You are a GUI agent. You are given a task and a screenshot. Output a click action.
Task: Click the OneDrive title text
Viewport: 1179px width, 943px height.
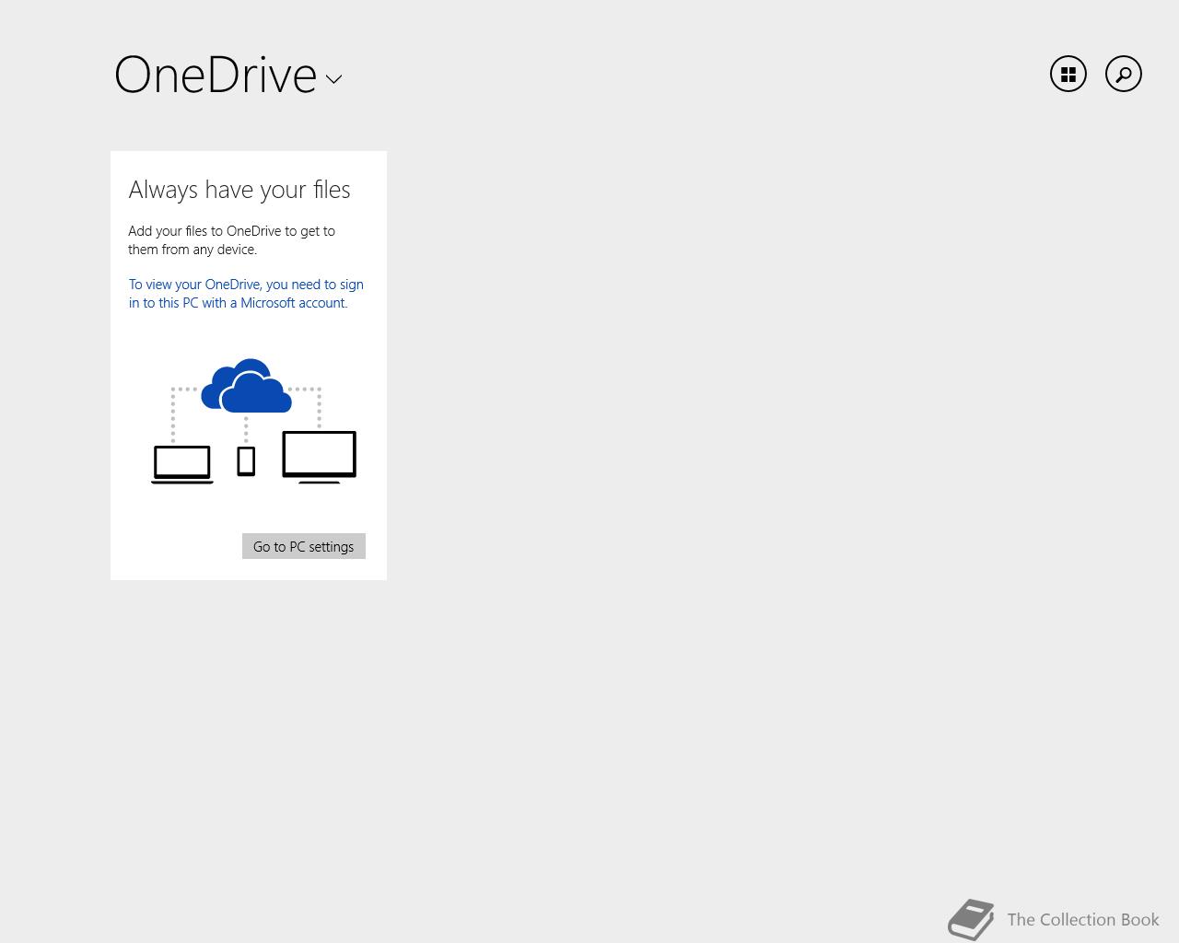pyautogui.click(x=216, y=75)
